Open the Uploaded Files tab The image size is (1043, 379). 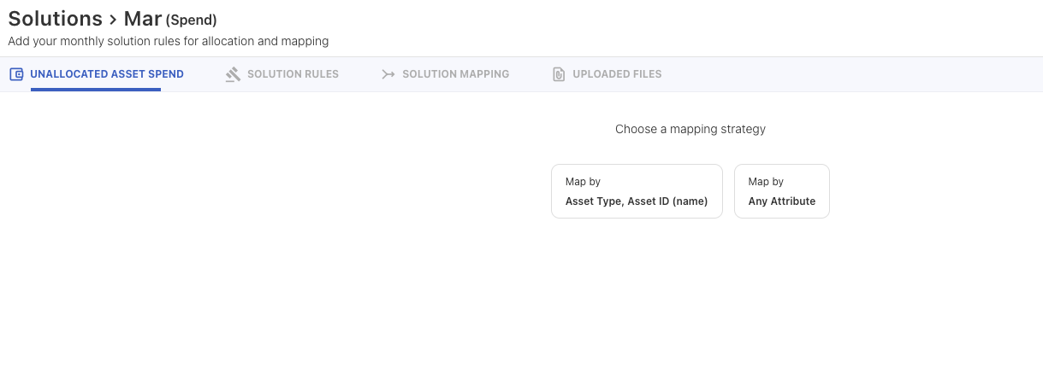click(x=616, y=74)
